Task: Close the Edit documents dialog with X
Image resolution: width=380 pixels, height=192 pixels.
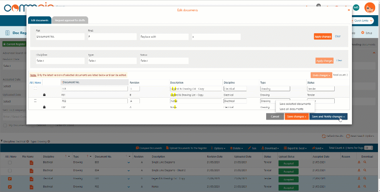Action: pyautogui.click(x=349, y=10)
